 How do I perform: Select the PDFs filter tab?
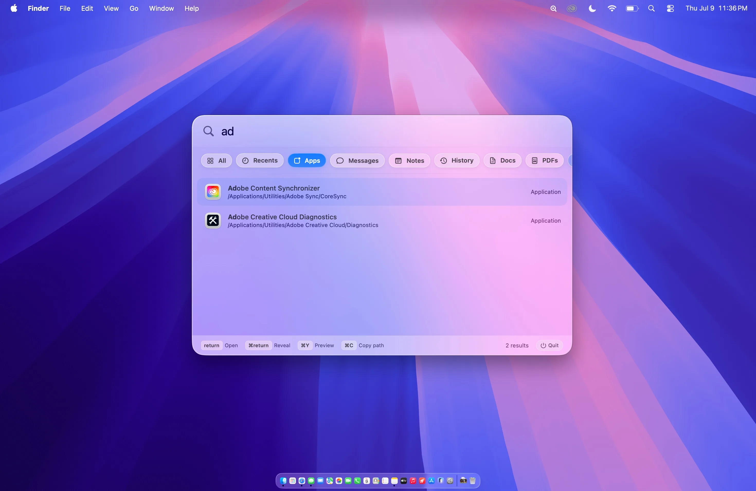tap(544, 160)
